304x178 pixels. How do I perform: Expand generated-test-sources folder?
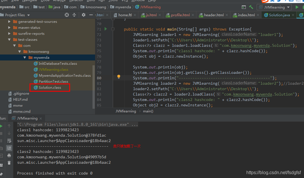click(x=9, y=21)
